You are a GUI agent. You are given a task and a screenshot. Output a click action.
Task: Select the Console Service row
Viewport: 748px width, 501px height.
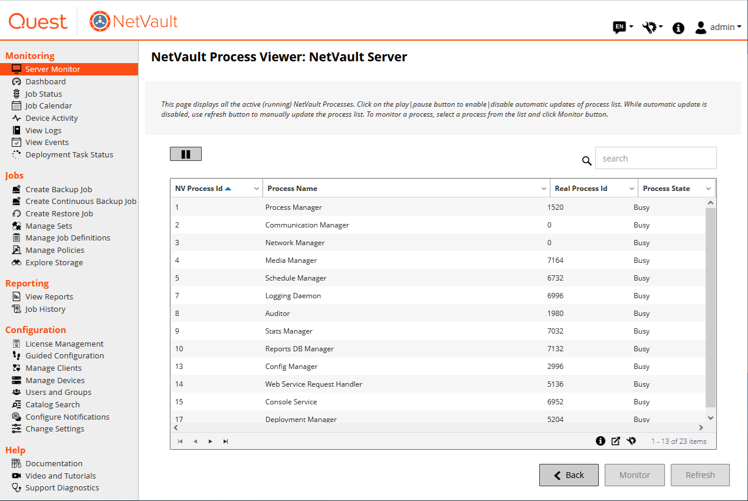pyautogui.click(x=438, y=401)
